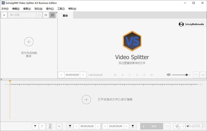Collapse the media library panel with double chevron
This screenshot has width=207, height=131.
(57, 13)
